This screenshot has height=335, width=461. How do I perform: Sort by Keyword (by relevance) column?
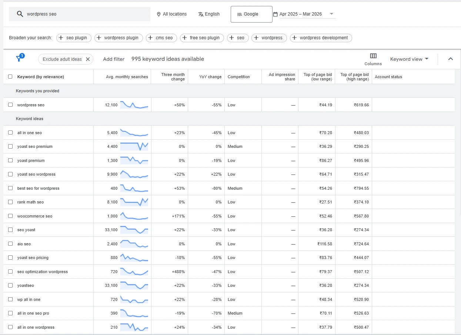[x=40, y=77]
